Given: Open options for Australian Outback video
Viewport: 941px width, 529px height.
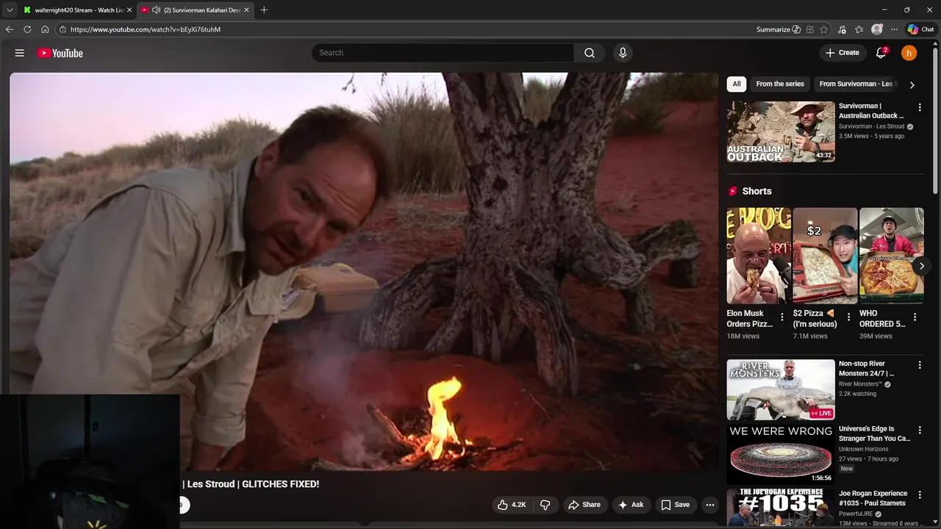Looking at the screenshot, I should point(919,107).
